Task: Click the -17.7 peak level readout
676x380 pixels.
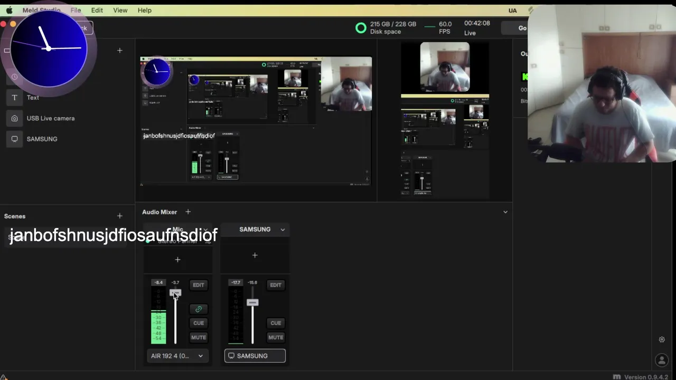Action: [236, 283]
